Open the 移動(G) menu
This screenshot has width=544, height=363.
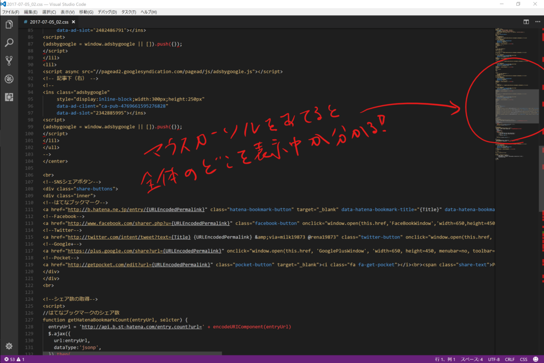(86, 12)
